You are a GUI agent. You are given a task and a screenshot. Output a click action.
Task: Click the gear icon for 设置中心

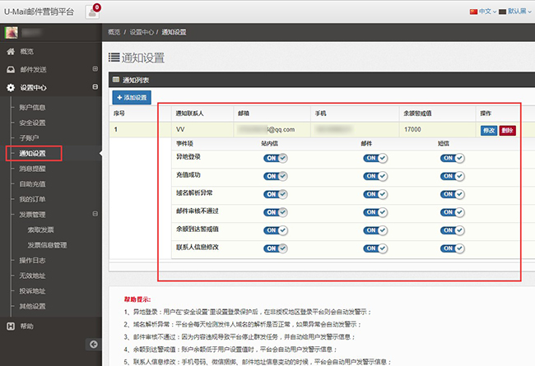click(11, 88)
